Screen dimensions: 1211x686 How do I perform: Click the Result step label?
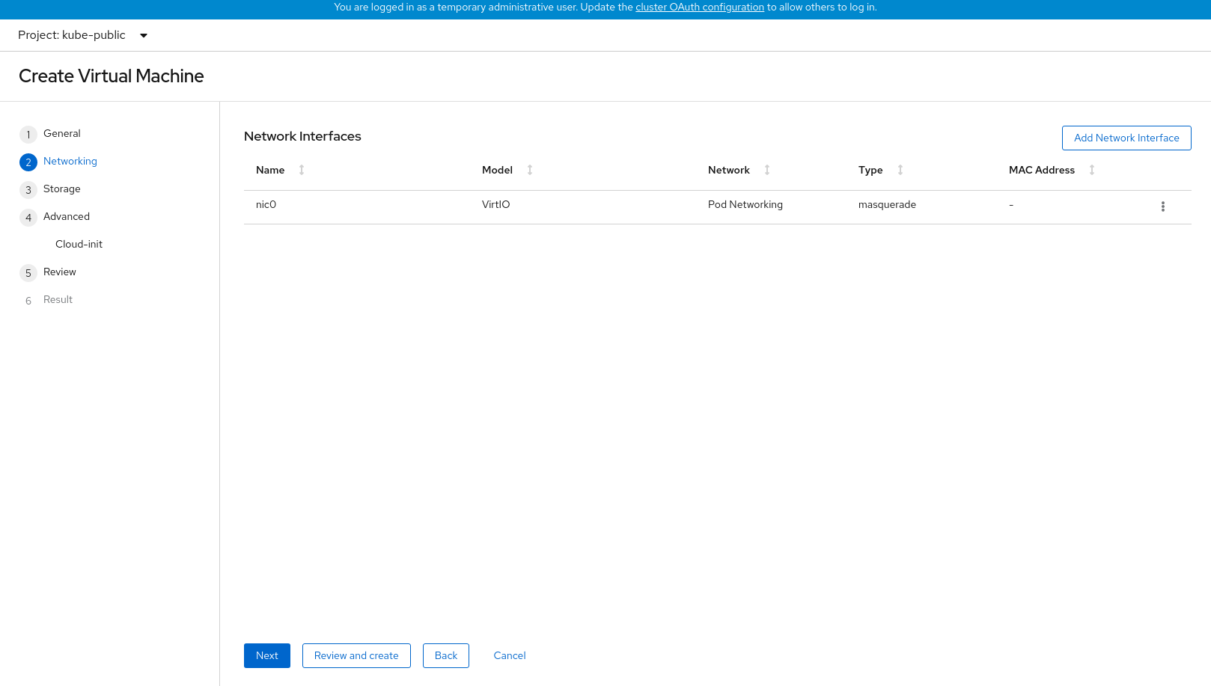58,299
